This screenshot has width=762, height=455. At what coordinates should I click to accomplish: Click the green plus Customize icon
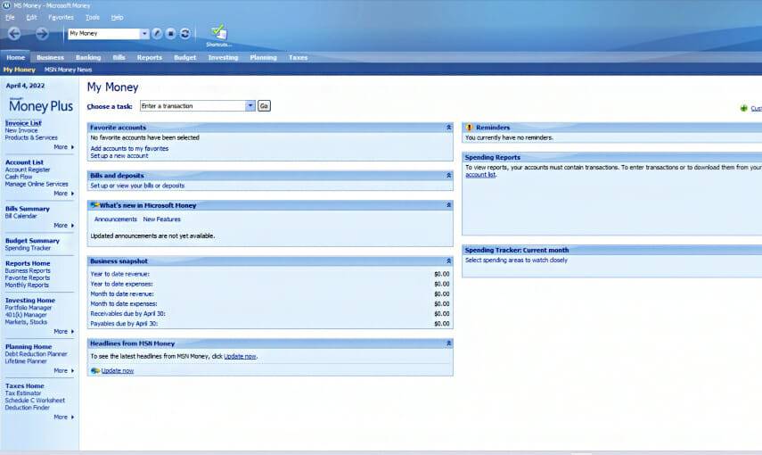(744, 108)
